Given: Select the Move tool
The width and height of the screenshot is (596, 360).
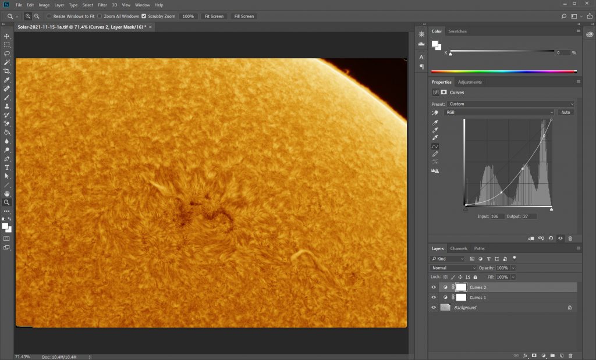Looking at the screenshot, I should click(7, 36).
